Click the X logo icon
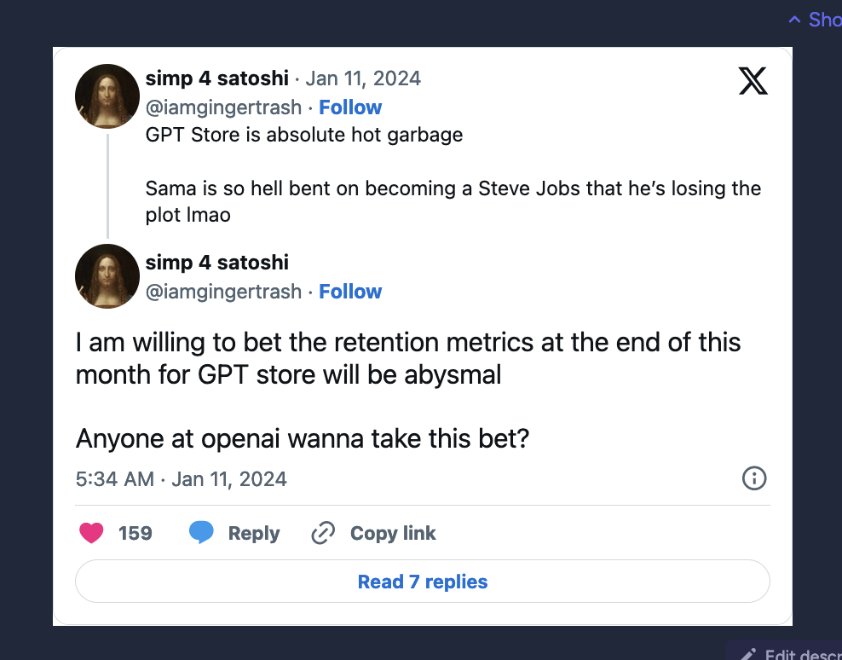Viewport: 842px width, 660px height. pos(753,81)
